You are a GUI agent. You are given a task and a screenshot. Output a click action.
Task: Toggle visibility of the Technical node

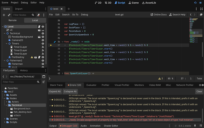coord(43,33)
